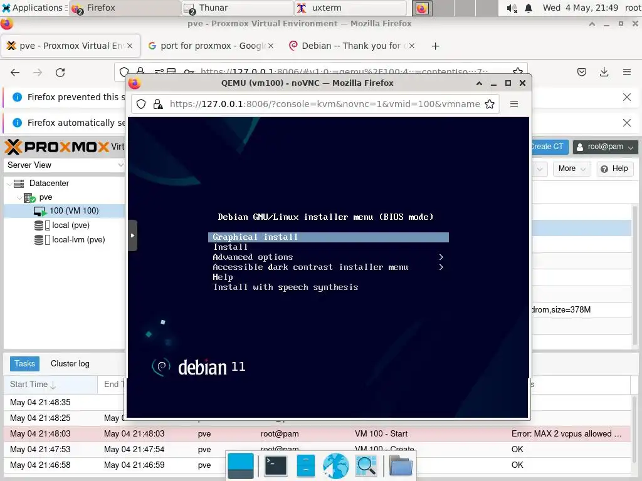Screen dimensions: 642x481
Task: Dismiss the 'Firefox automatically' notification
Action: click(x=626, y=123)
